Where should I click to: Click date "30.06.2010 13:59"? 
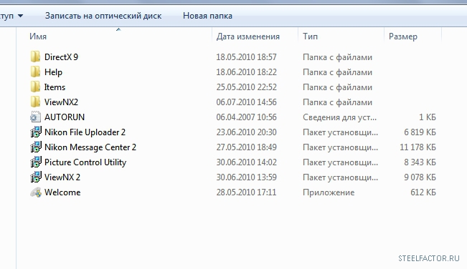[246, 177]
